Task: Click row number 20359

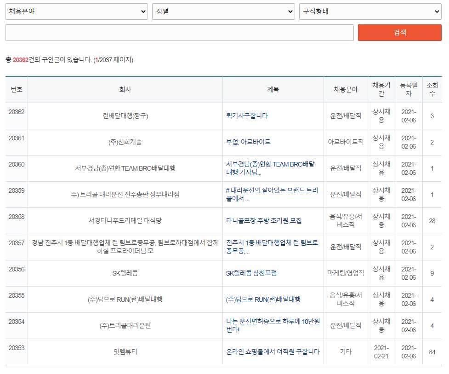Action: [x=17, y=190]
